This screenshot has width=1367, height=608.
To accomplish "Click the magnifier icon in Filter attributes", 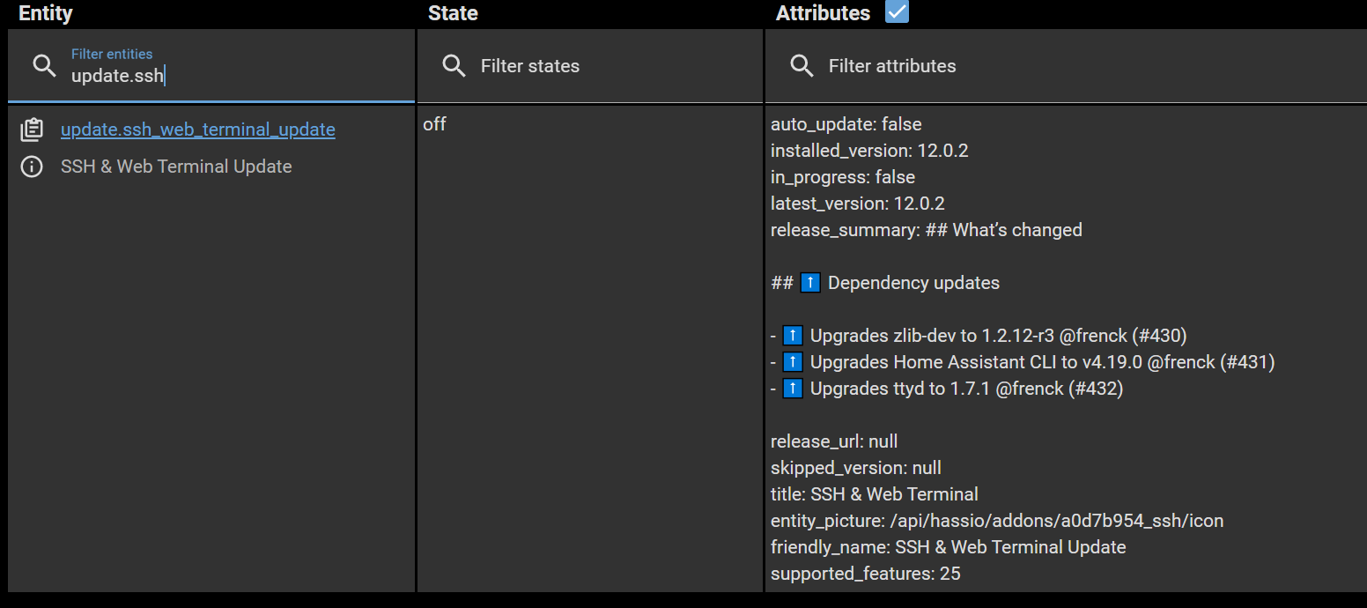I will (801, 65).
